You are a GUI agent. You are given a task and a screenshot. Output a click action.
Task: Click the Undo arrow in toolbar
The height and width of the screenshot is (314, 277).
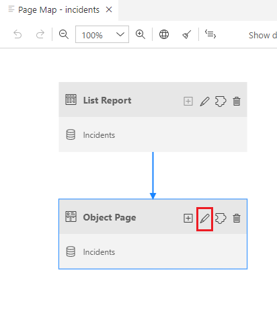pos(17,34)
